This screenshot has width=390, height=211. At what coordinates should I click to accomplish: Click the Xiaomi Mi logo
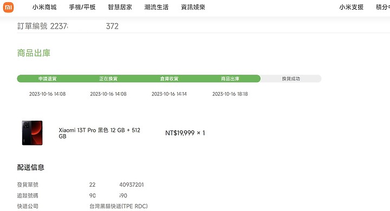[8, 7]
